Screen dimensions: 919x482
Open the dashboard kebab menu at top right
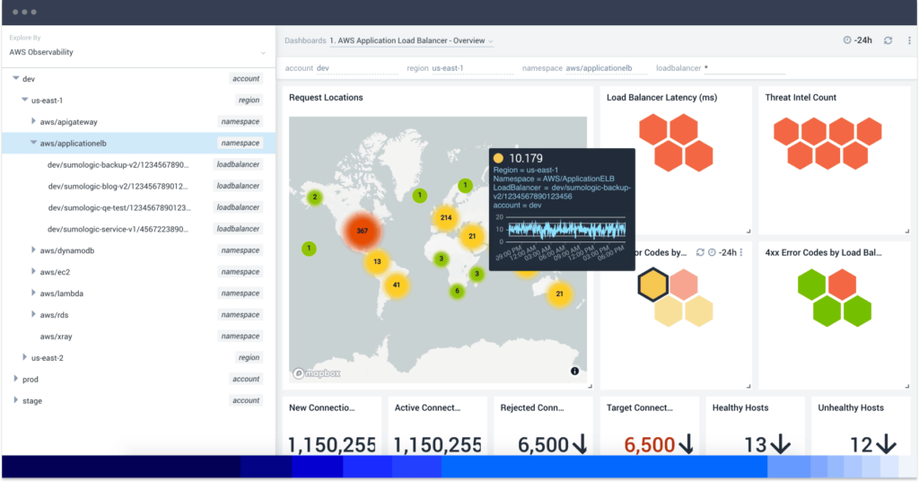pyautogui.click(x=909, y=40)
